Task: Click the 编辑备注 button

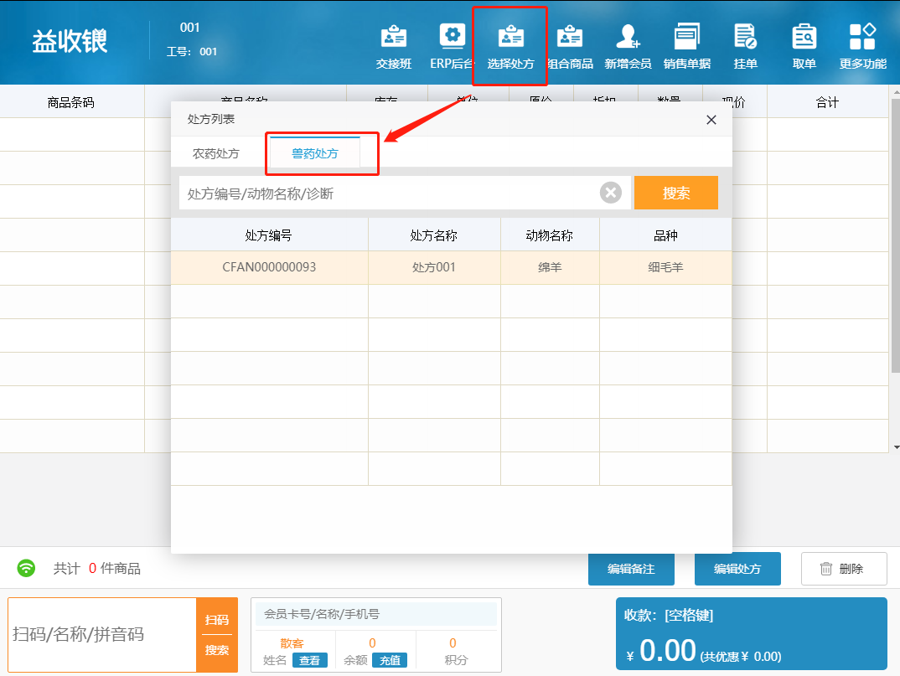Action: point(631,569)
